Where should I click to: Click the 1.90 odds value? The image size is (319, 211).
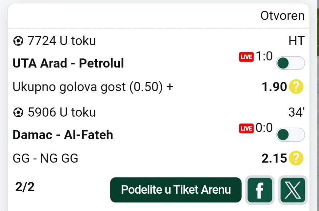pyautogui.click(x=274, y=87)
